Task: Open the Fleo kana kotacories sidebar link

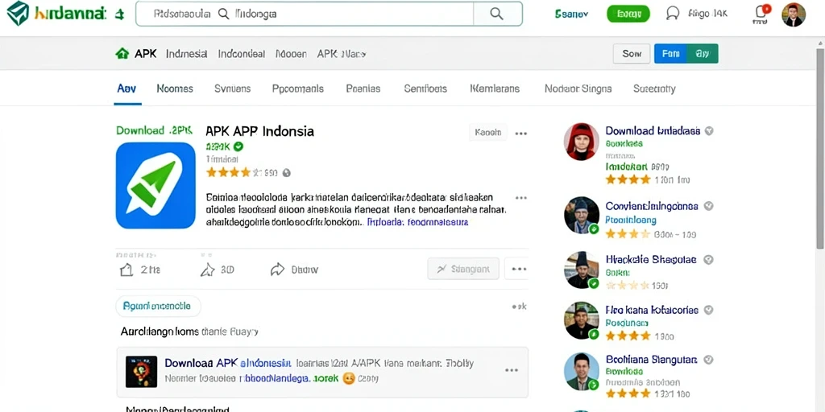Action: coord(651,310)
